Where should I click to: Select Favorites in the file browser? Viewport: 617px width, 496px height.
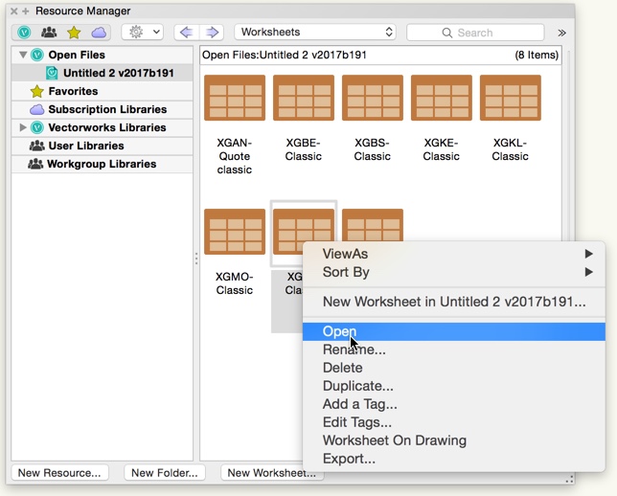point(103,91)
